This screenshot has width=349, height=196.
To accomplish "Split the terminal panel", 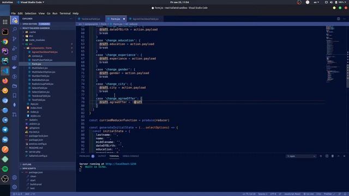I will click(327, 156).
